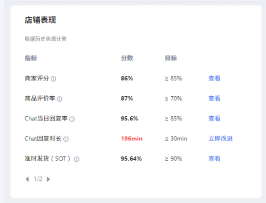Click the 1/2 page indicator
This screenshot has height=203, width=266.
(38, 179)
